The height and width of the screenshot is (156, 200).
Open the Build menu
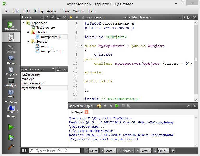tap(26, 11)
